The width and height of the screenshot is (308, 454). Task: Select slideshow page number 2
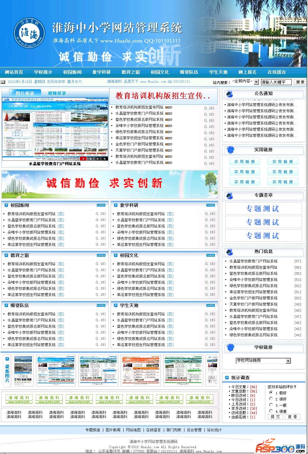(83, 159)
